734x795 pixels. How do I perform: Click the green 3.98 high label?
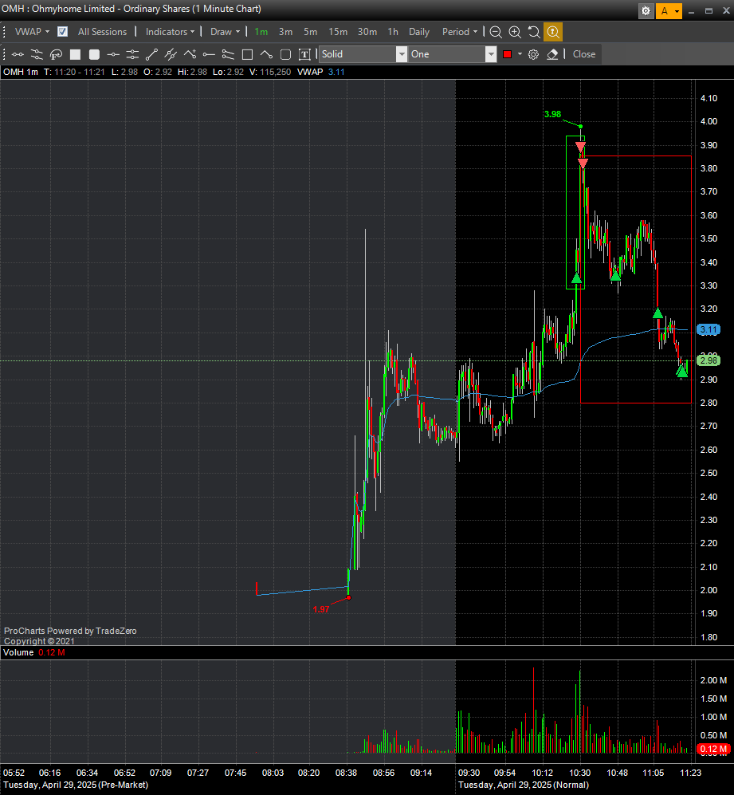click(x=552, y=114)
